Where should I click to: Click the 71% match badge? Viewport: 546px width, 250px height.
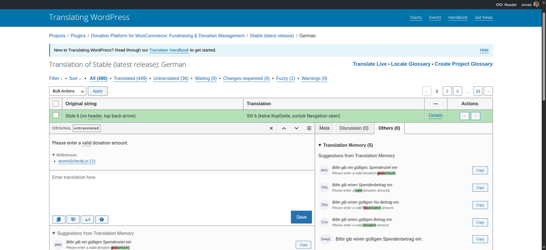coord(324,222)
